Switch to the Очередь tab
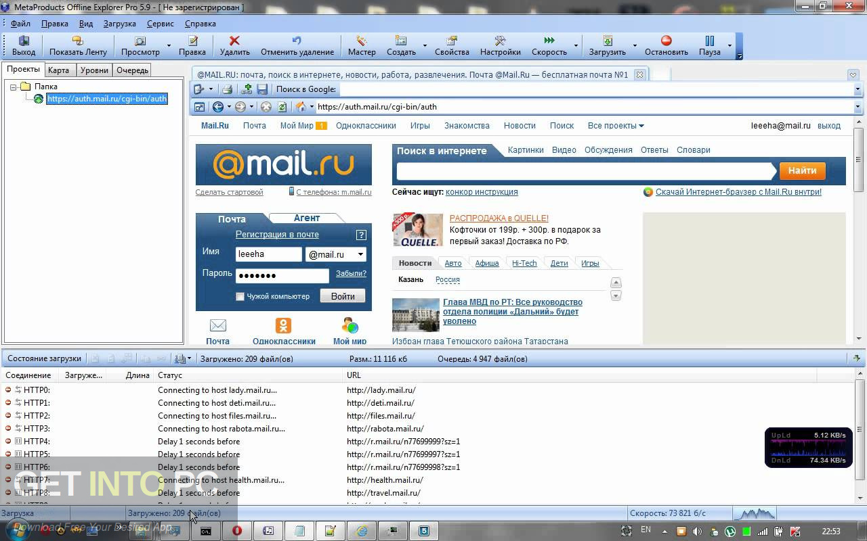 tap(132, 70)
